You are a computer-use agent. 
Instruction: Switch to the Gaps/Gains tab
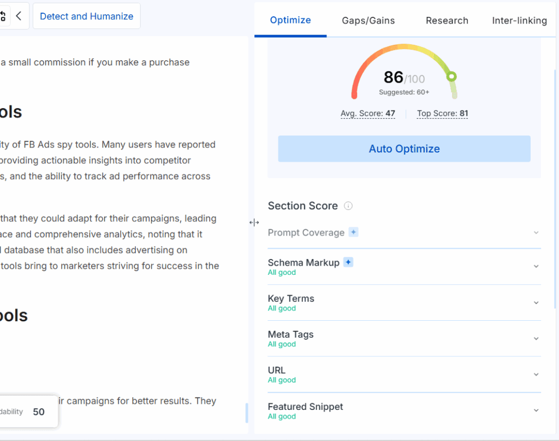(368, 20)
